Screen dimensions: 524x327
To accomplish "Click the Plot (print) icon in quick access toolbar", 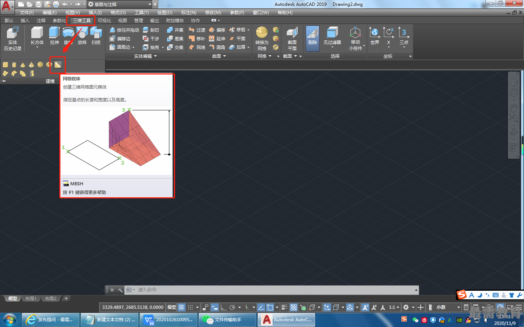I will (x=56, y=4).
